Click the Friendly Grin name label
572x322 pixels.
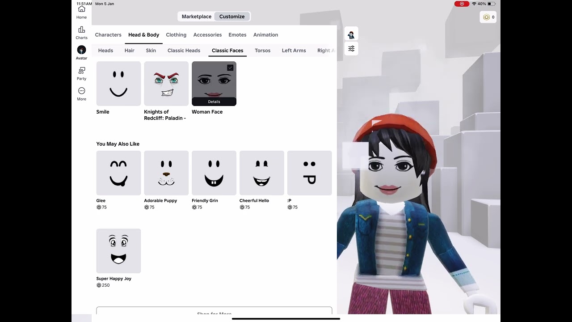tap(205, 201)
